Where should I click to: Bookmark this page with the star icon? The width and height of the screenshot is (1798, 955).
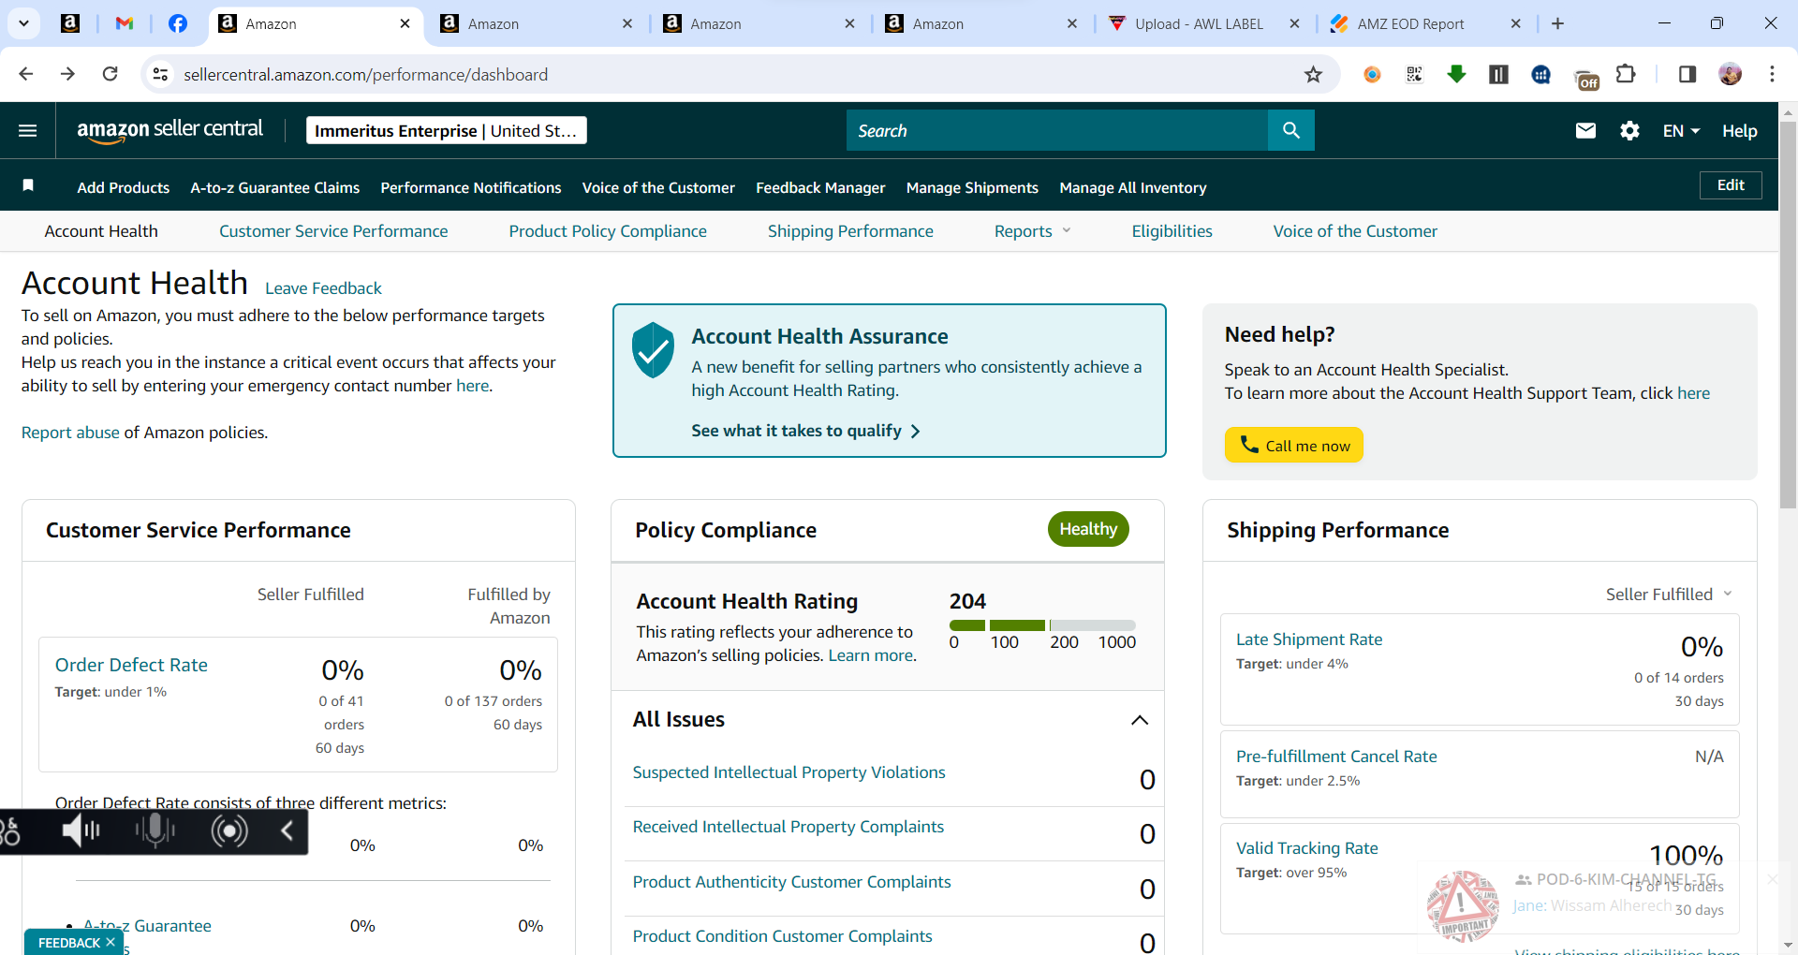tap(1313, 74)
